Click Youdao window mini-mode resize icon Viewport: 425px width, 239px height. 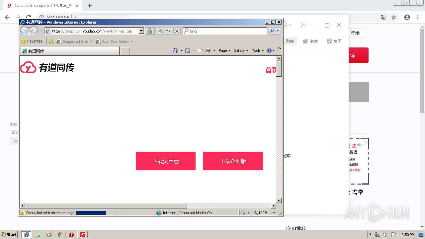[303, 25]
